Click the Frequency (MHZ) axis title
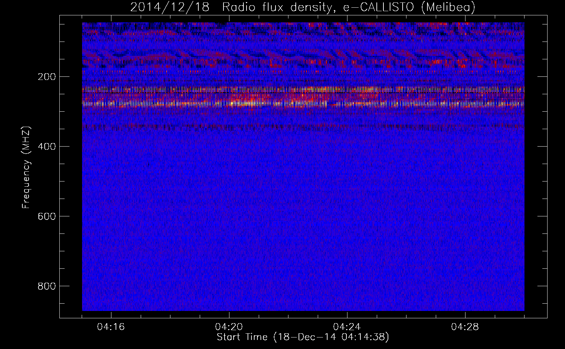Viewport: 565px width, 349px height. 26,167
